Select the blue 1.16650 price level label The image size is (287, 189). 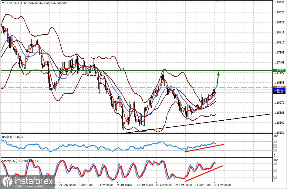(x=279, y=90)
